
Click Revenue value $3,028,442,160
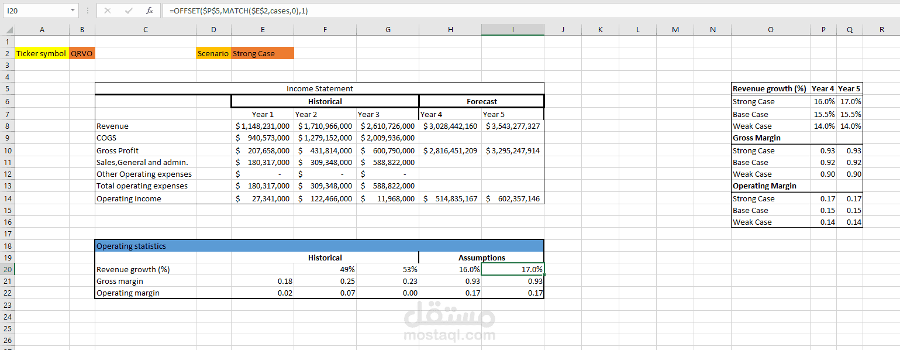pos(450,126)
